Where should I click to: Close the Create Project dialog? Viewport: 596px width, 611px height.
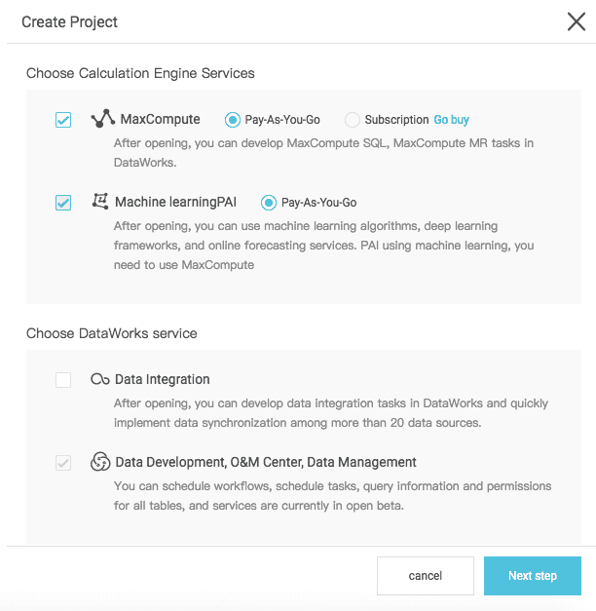(576, 21)
